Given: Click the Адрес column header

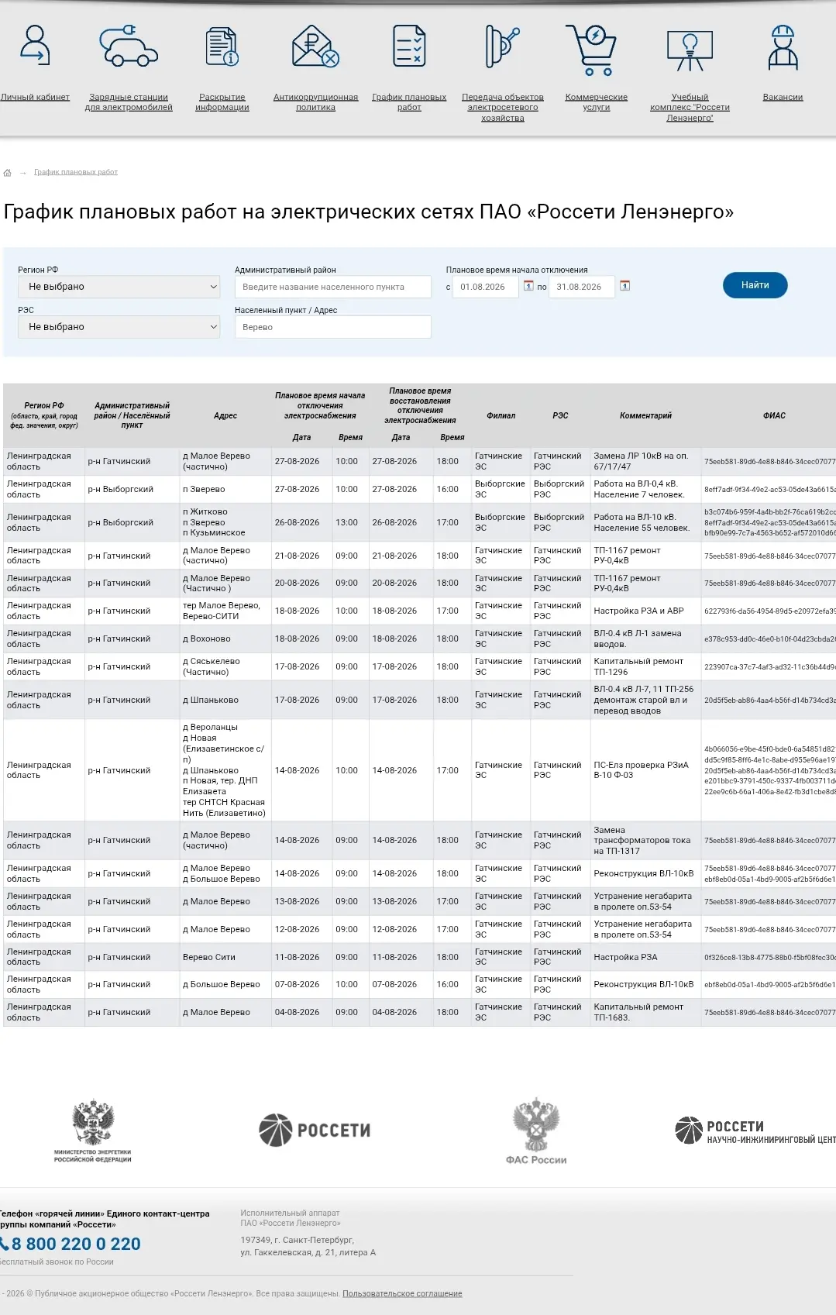Looking at the screenshot, I should [x=225, y=416].
